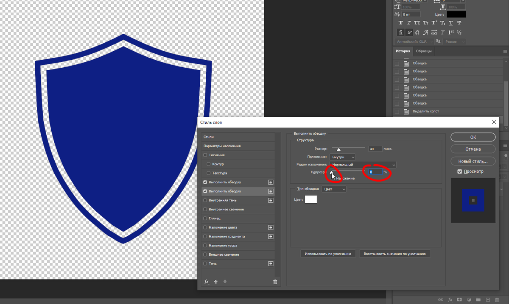509x304 pixels.
Task: Open white stroke Цвет swatch
Action: coord(311,199)
